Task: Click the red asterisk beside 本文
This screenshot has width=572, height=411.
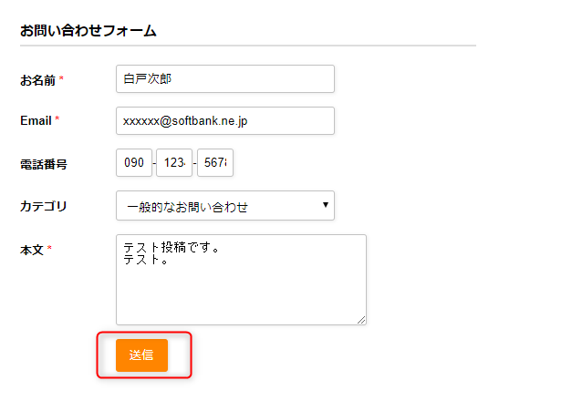Action: [49, 249]
